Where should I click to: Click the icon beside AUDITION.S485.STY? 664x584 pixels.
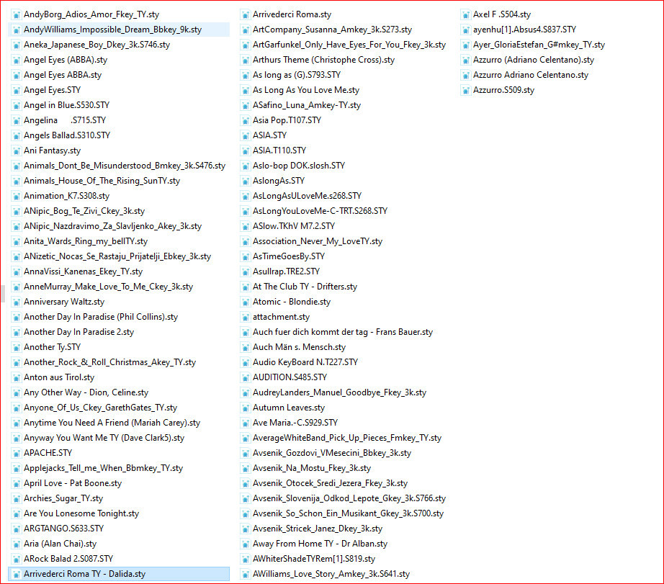245,378
